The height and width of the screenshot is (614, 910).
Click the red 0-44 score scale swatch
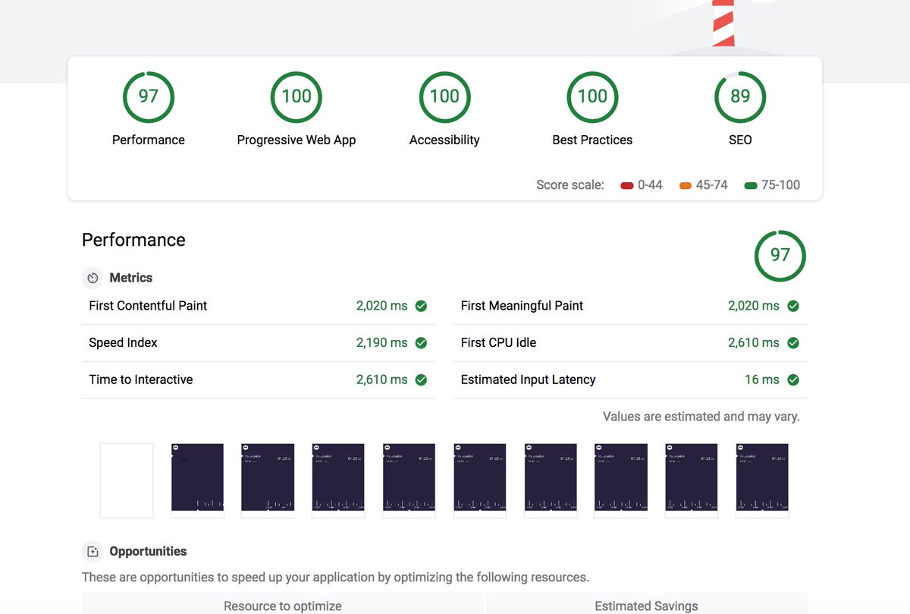[627, 185]
